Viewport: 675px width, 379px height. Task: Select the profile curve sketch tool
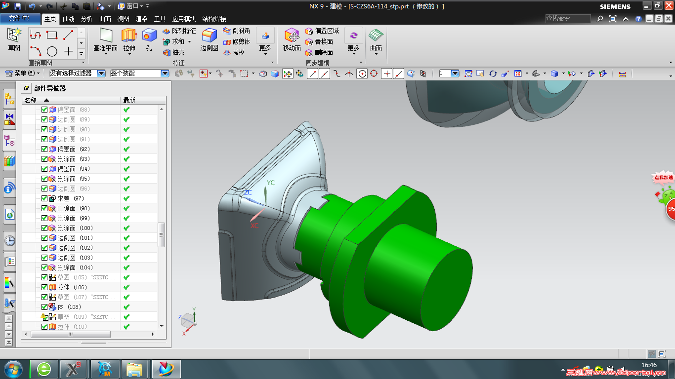point(35,35)
